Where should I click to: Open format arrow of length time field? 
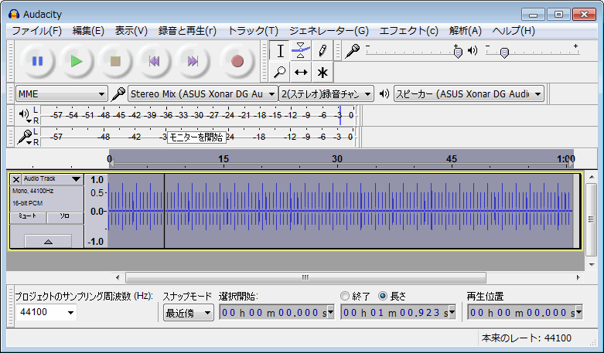452,312
